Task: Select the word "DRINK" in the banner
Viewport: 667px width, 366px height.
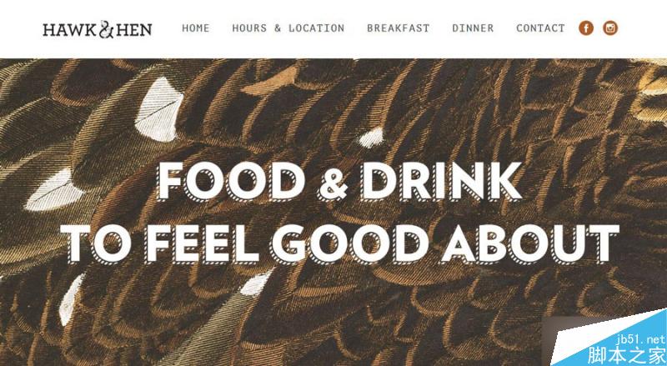Action: pos(442,181)
